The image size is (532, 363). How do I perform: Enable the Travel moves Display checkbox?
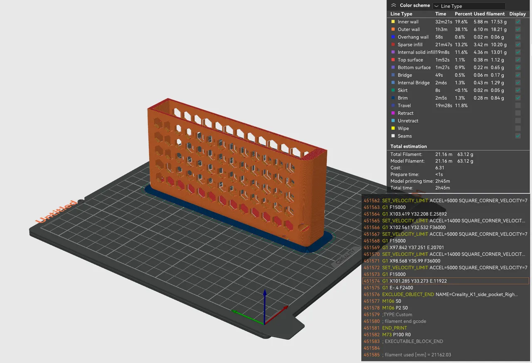[x=518, y=105]
